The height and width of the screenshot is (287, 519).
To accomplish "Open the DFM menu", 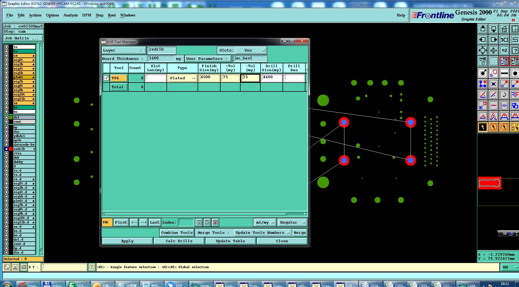I will [87, 15].
